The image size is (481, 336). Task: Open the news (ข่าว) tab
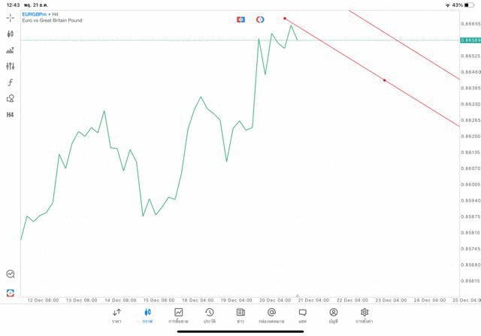click(240, 316)
